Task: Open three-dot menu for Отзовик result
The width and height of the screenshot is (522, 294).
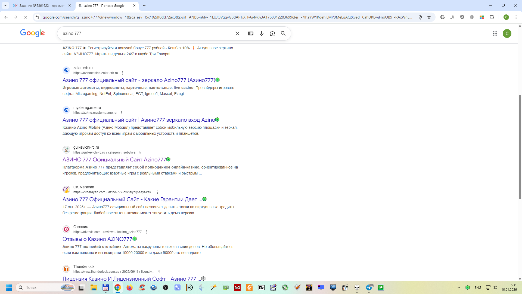Action: (146, 232)
